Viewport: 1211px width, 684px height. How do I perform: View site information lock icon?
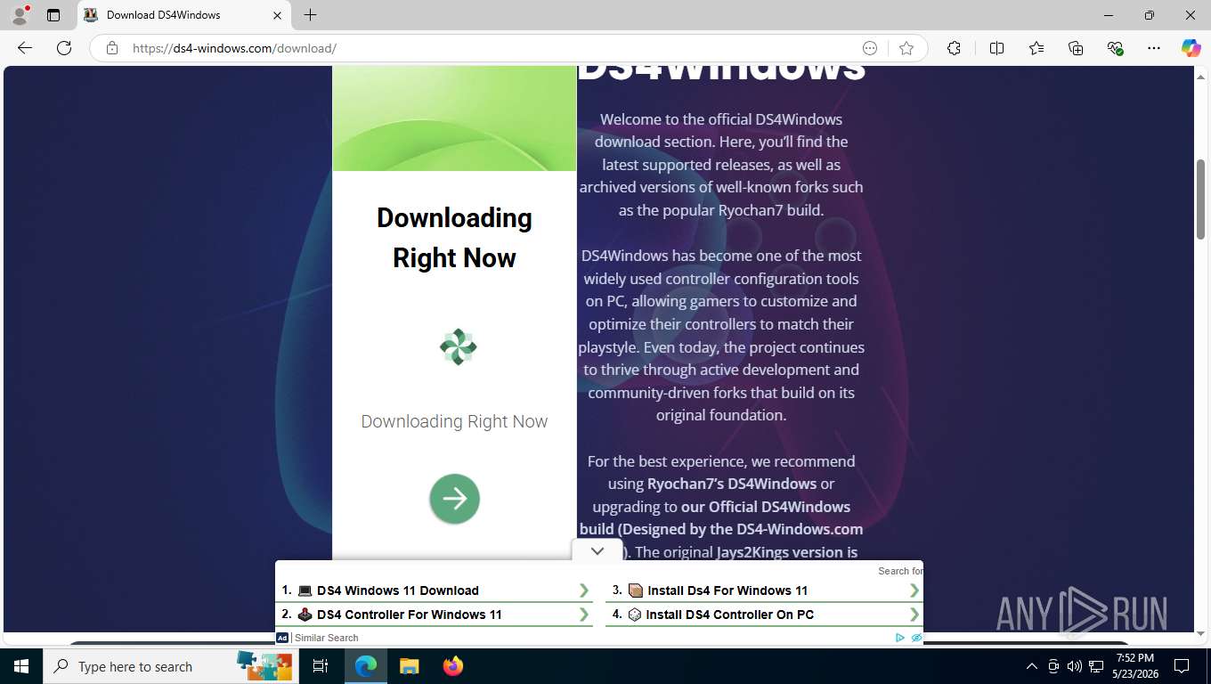(112, 48)
